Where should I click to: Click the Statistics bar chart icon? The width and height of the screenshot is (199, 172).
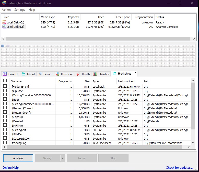point(95,74)
